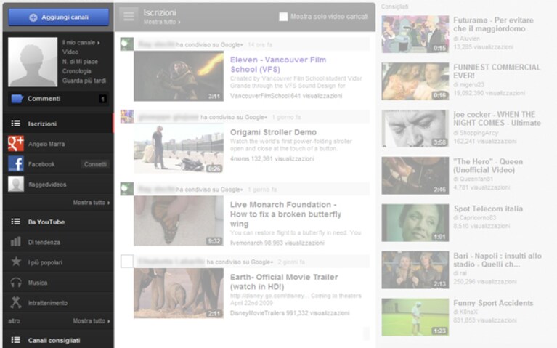Expand Mostra tutto under subscriptions list
Screen dimensions: 557x348
(92, 202)
